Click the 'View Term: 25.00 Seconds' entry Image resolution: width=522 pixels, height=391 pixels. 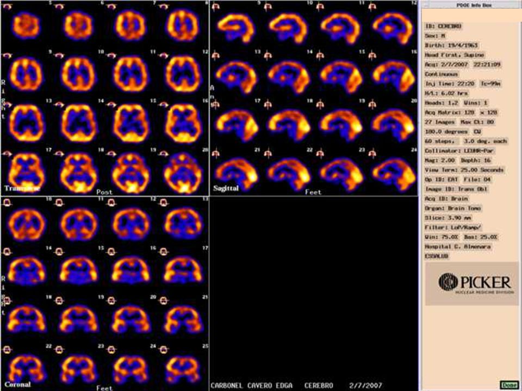[x=464, y=170]
